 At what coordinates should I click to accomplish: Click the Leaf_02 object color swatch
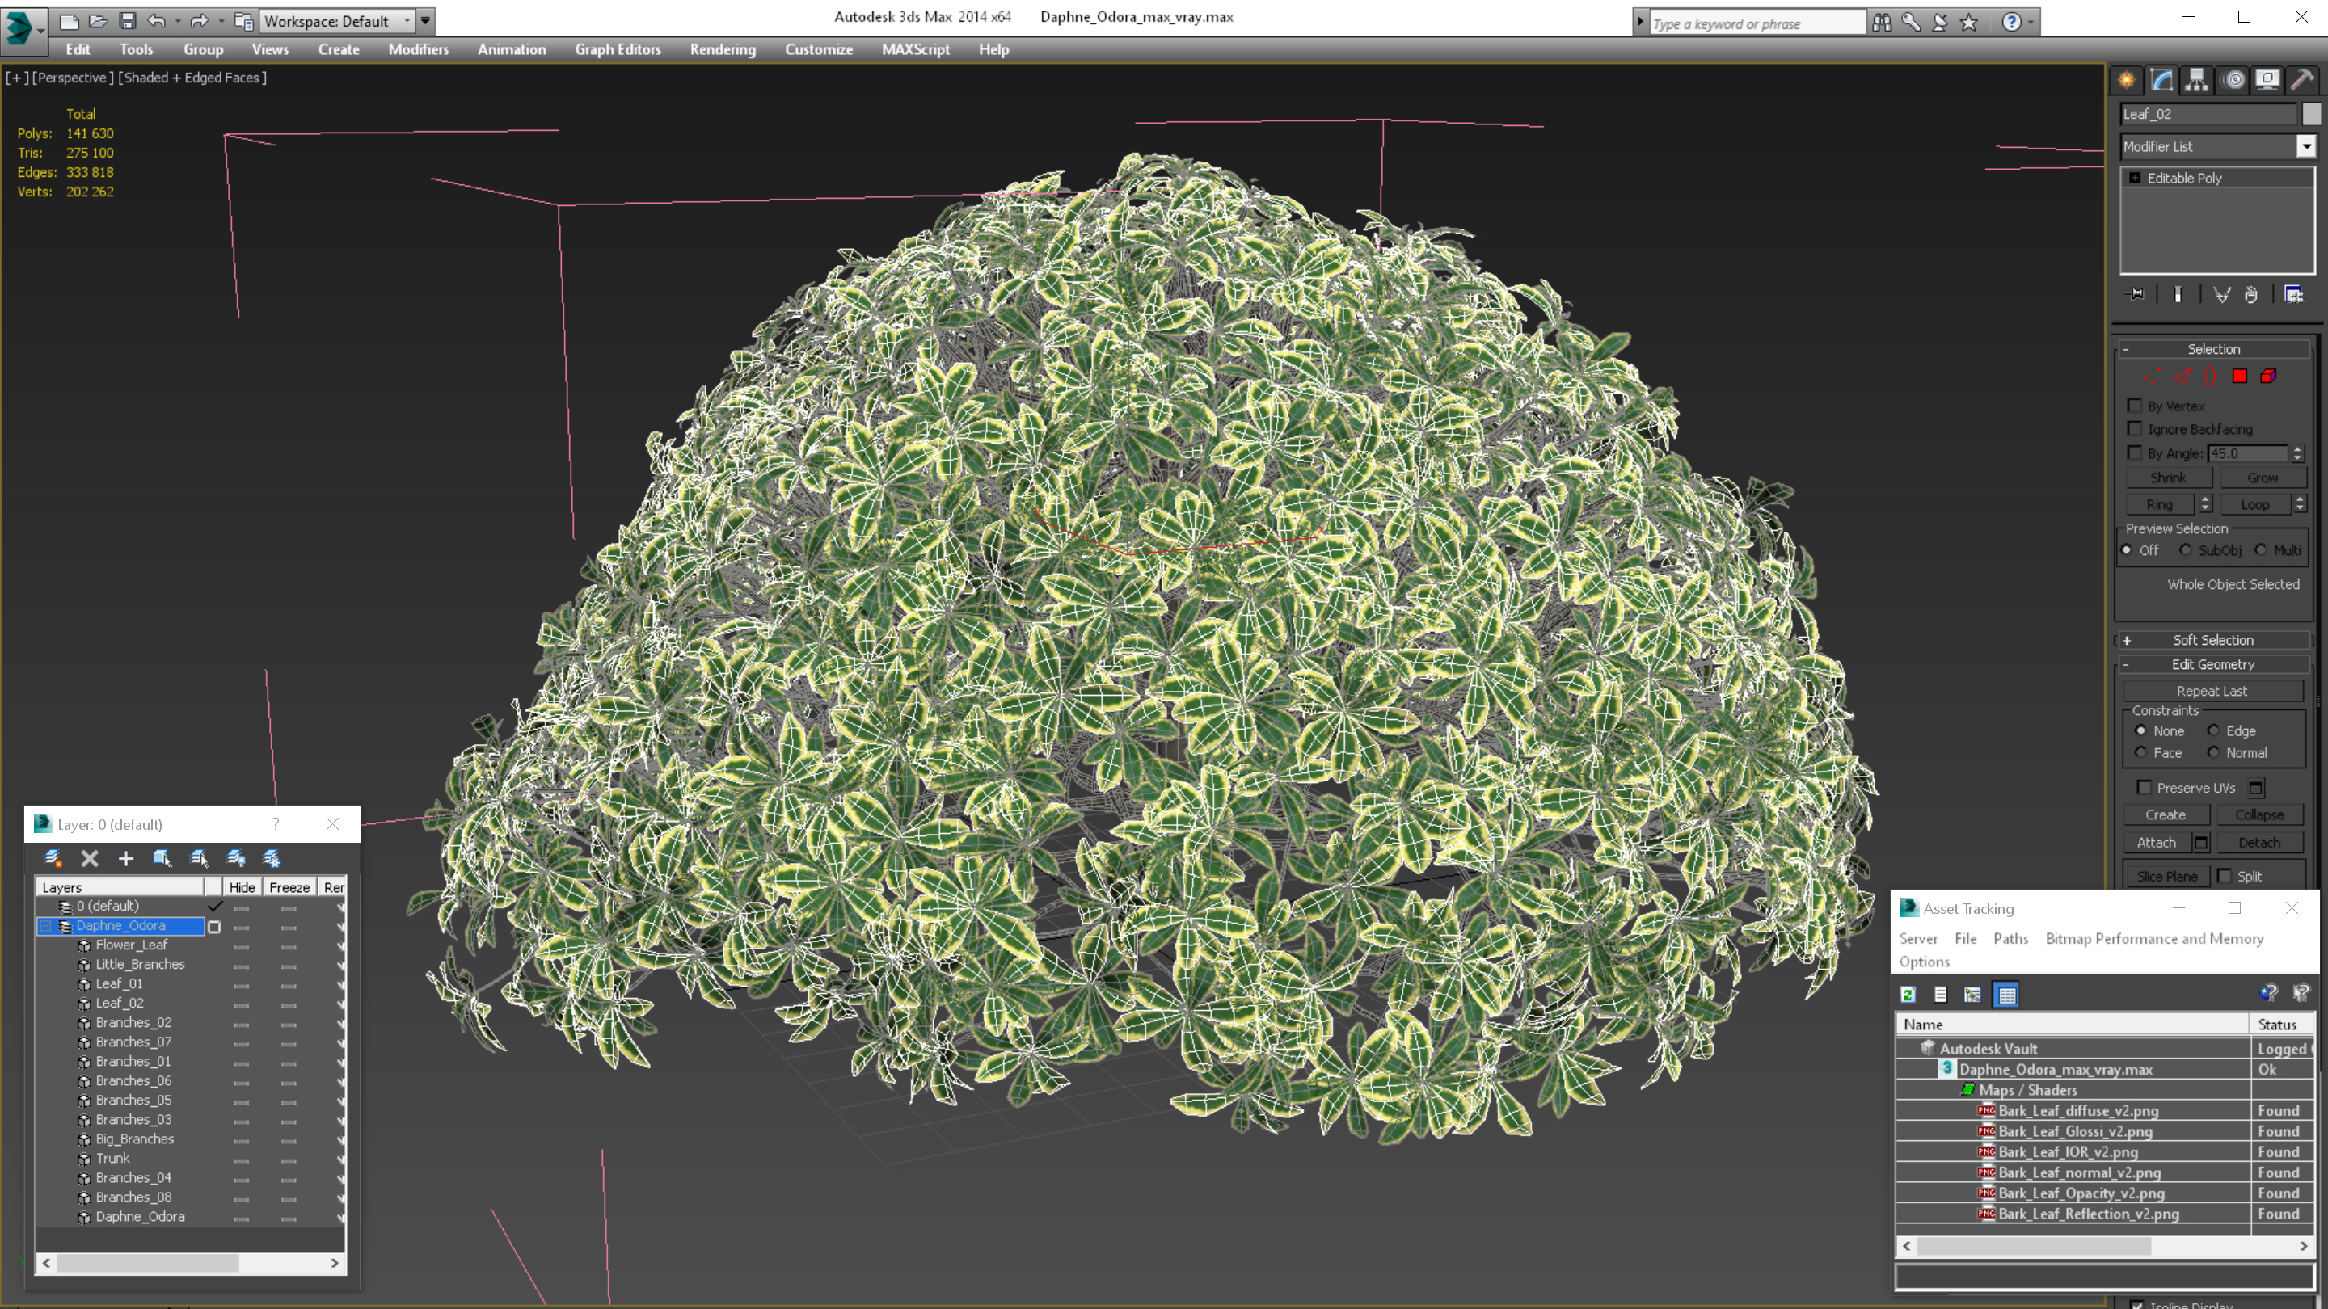point(2311,114)
